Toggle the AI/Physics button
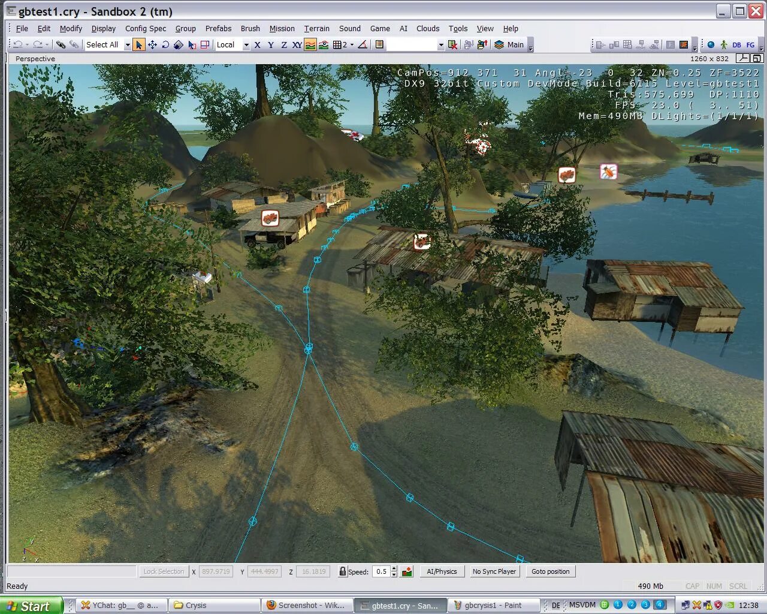The height and width of the screenshot is (614, 767). click(442, 571)
